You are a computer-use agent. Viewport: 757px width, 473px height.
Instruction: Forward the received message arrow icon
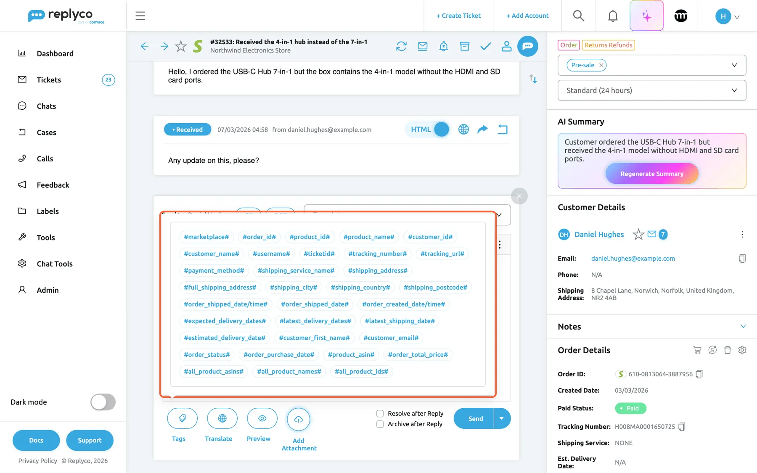483,129
